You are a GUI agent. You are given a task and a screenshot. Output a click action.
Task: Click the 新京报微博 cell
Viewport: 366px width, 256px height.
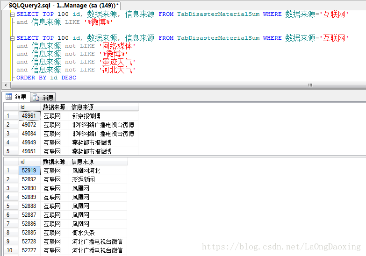(x=103, y=116)
